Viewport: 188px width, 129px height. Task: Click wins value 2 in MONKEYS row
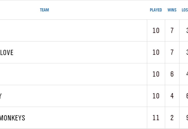[x=172, y=118]
